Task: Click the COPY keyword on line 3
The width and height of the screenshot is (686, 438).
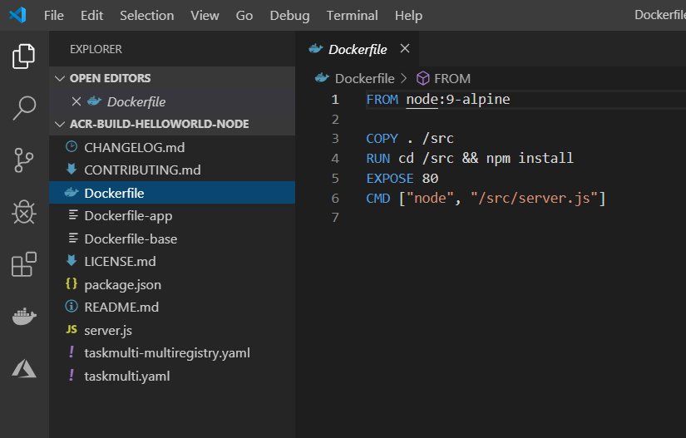Action: (382, 139)
